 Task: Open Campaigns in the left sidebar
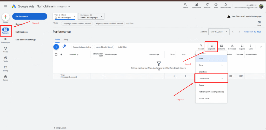5,39
